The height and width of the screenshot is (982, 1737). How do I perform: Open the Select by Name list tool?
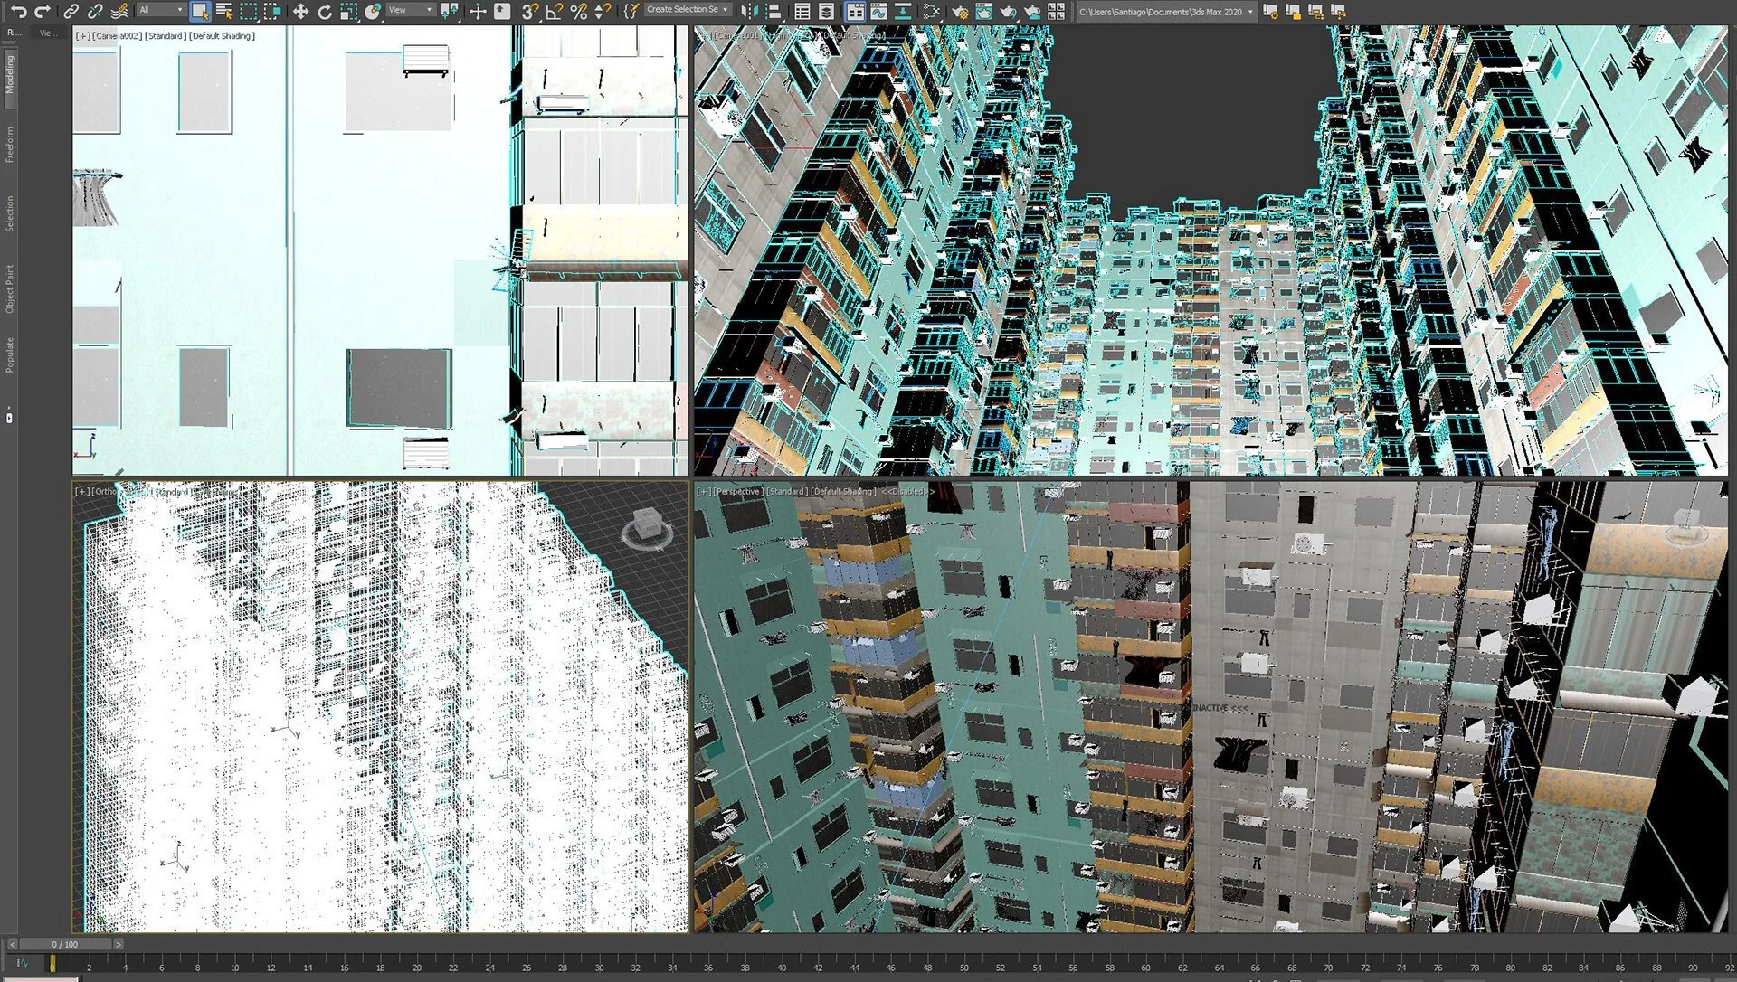tap(223, 11)
